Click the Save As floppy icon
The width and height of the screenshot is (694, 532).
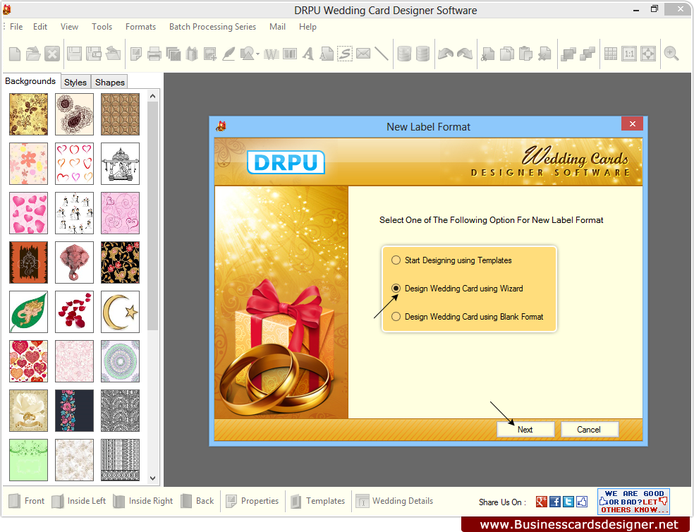(x=93, y=54)
